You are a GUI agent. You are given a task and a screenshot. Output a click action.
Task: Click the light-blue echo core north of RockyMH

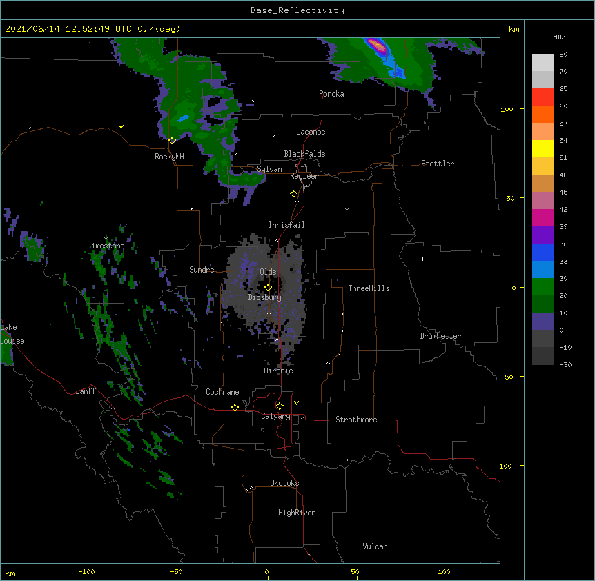click(184, 119)
